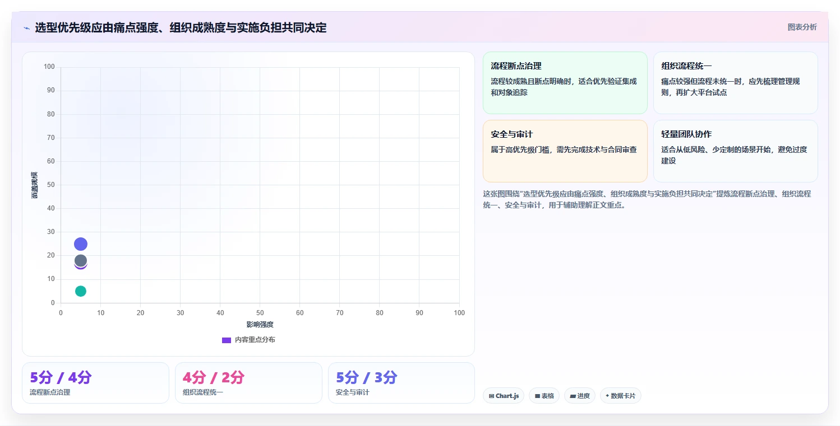Click the blue bubble near value 25
The height and width of the screenshot is (426, 840).
[x=81, y=244]
